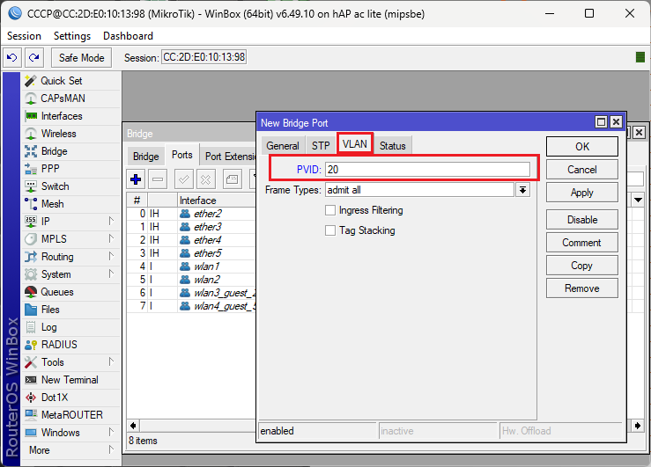The width and height of the screenshot is (651, 467).
Task: Enable the Tag Stacking checkbox
Action: tap(330, 230)
